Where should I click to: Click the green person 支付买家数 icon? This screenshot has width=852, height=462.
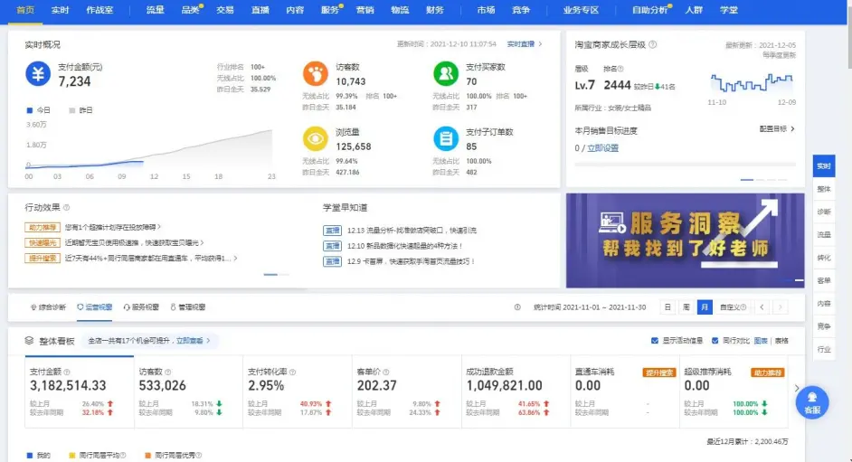pos(446,73)
